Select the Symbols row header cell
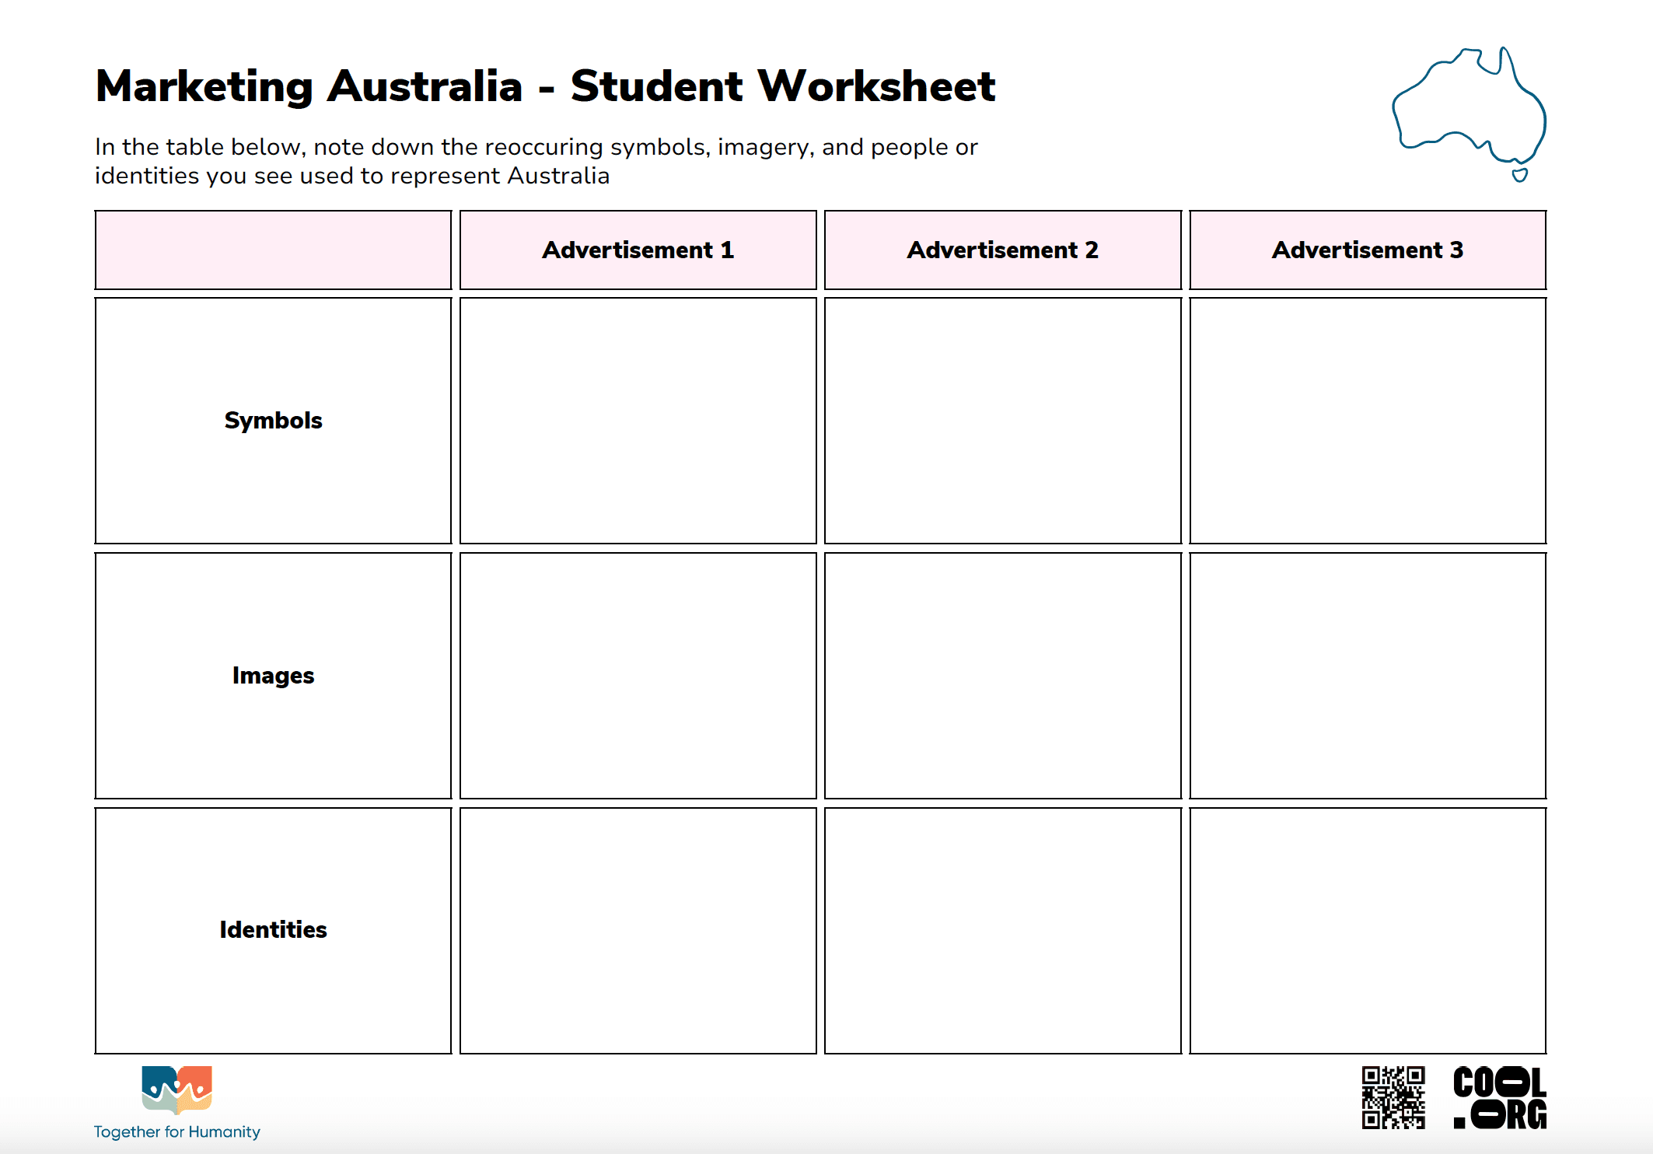 272,420
